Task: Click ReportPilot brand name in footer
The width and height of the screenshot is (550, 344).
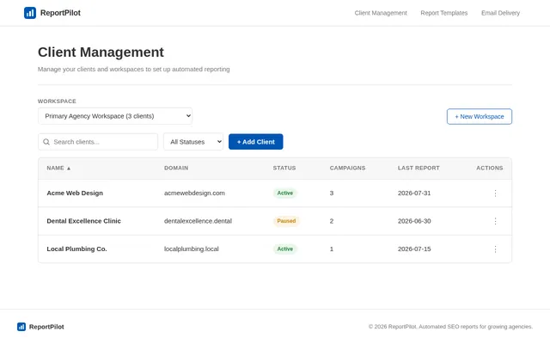Action: [x=46, y=327]
